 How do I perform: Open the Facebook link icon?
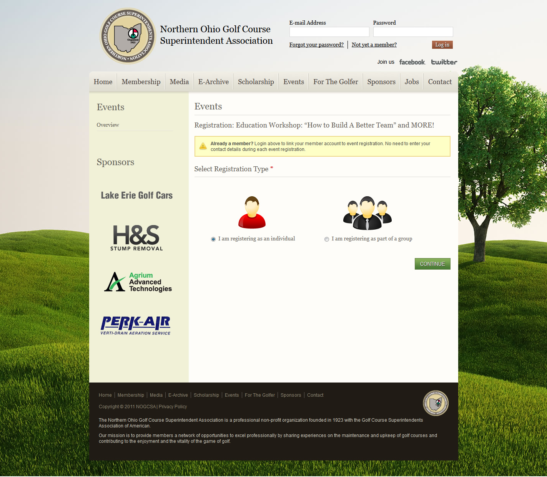[x=412, y=62]
